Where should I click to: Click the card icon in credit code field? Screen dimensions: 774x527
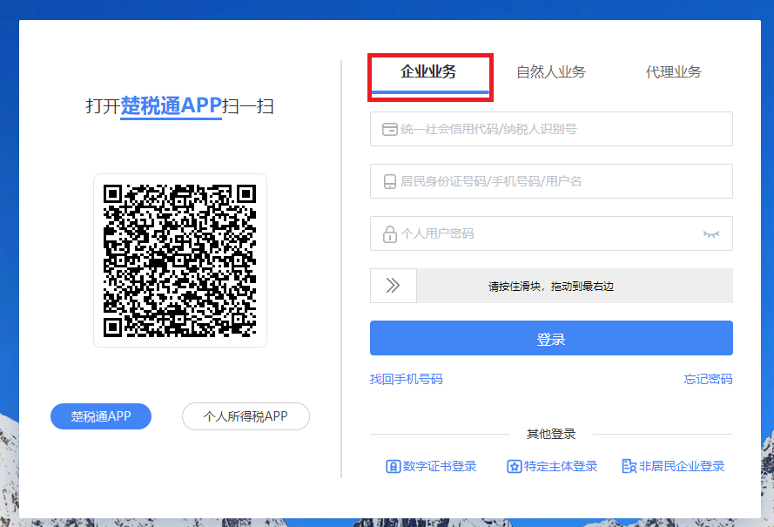pyautogui.click(x=389, y=130)
